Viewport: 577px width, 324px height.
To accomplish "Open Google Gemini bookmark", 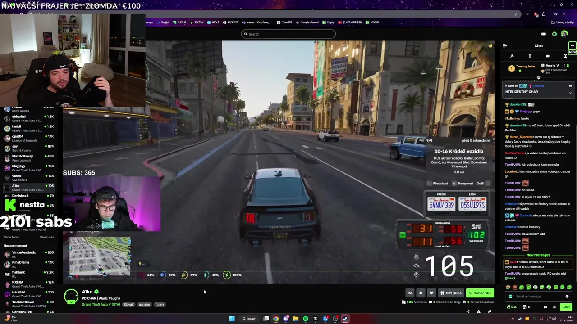I will tap(307, 22).
